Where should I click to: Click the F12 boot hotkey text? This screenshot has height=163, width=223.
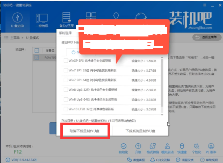pos(18,152)
